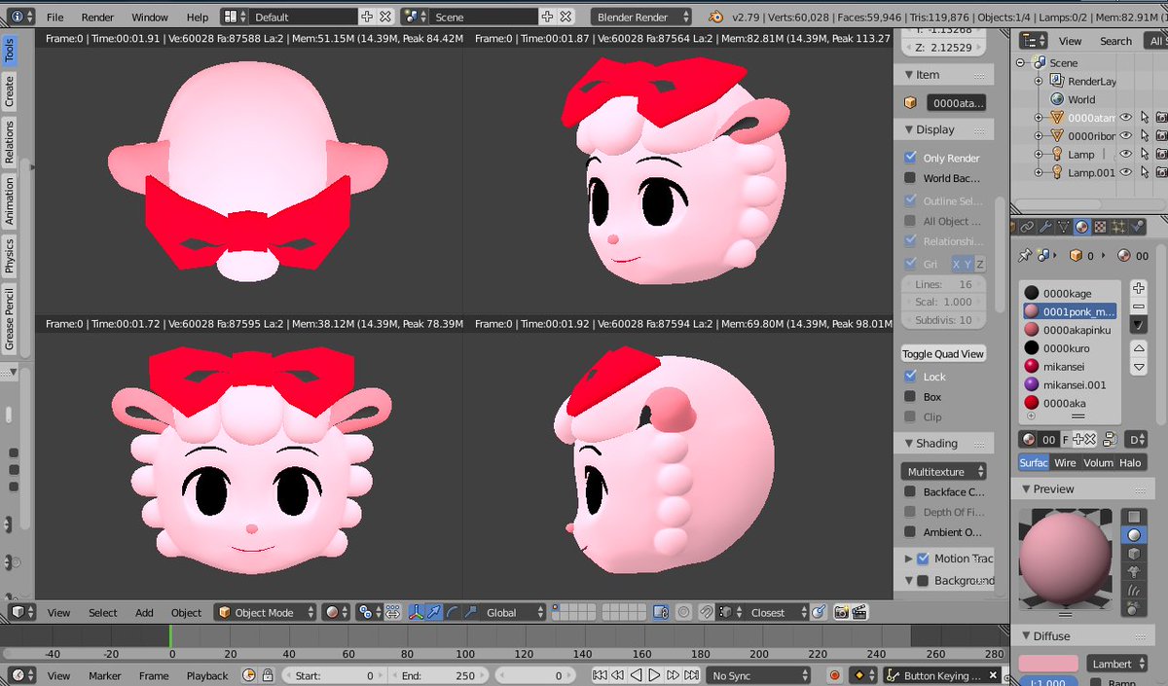Expand the Scene tree in outliner
Viewport: 1168px width, 686px height.
(1021, 62)
